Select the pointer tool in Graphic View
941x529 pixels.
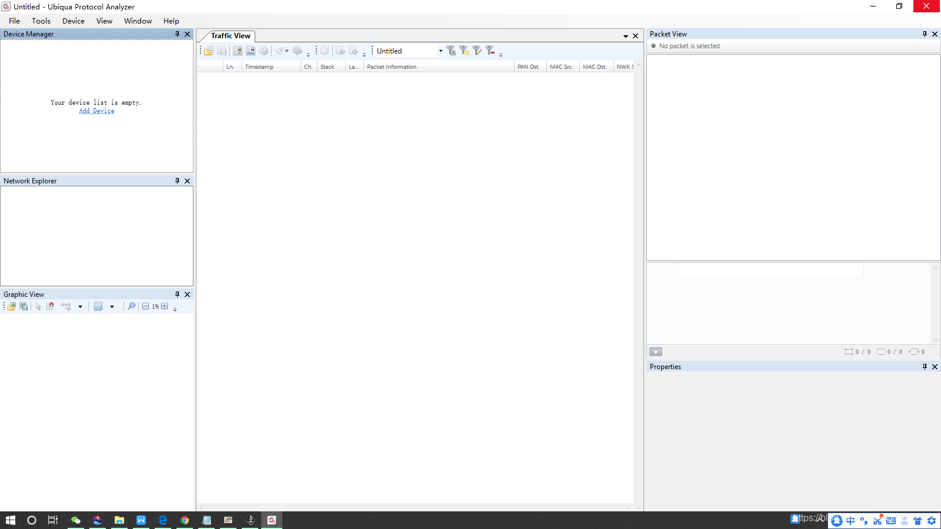point(38,306)
